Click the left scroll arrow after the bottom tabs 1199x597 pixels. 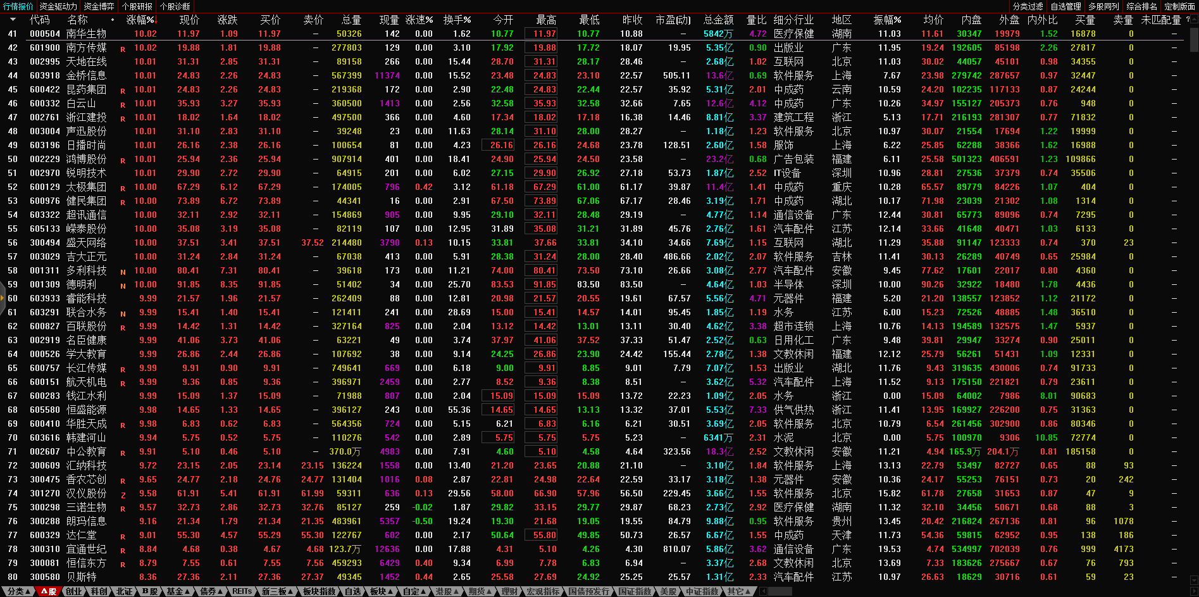tap(763, 591)
